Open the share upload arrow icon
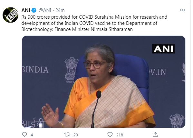This screenshot has width=193, height=138. (155, 134)
